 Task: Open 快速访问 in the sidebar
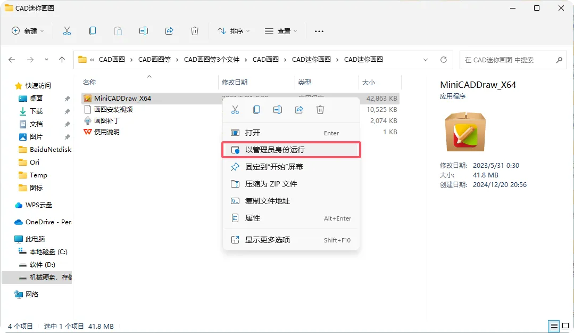click(x=38, y=85)
